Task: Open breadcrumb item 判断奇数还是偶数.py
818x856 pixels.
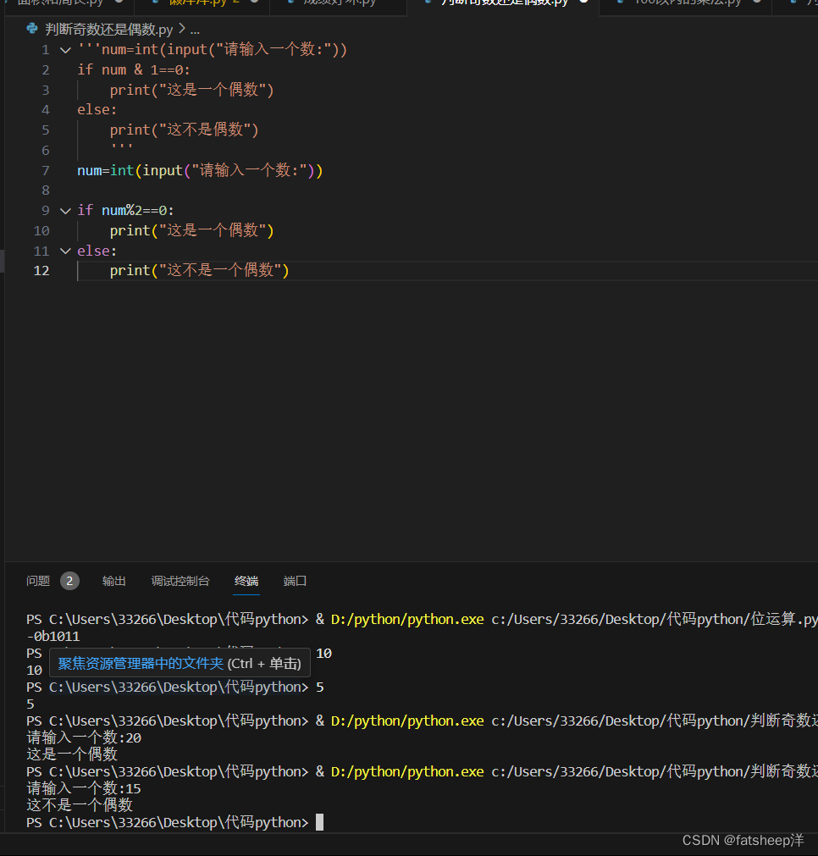Action: click(108, 29)
